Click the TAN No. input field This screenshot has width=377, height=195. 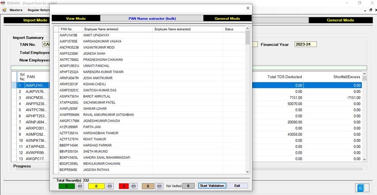46,44
